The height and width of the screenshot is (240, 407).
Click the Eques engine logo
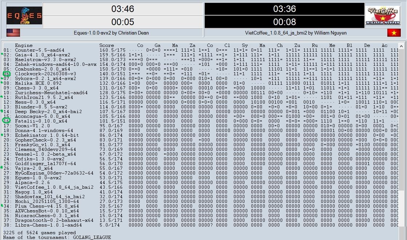click(x=24, y=16)
